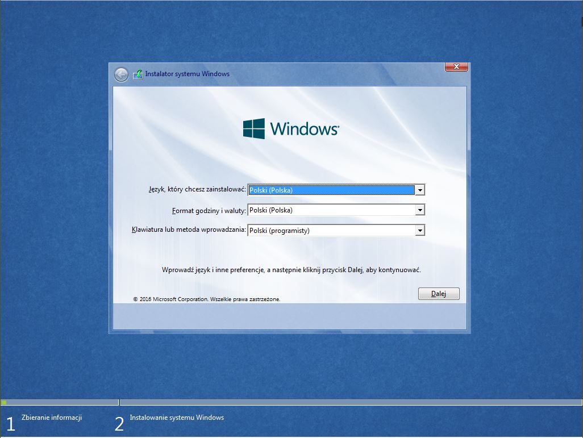Close the Instalator systemu Windows dialog

tap(456, 67)
